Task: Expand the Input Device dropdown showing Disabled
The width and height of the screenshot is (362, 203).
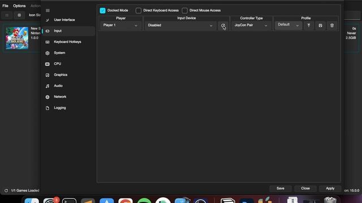Action: (180, 25)
